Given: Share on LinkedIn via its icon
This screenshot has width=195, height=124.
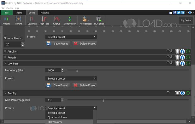Looking at the screenshot, I should pos(183,13).
